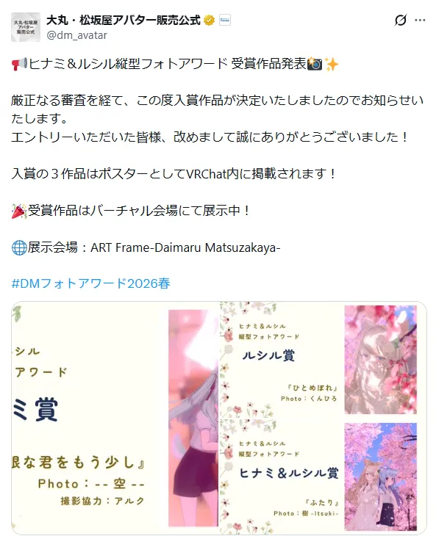The image size is (436, 536).
Task: Open the three-dot more options menu
Action: [420, 20]
